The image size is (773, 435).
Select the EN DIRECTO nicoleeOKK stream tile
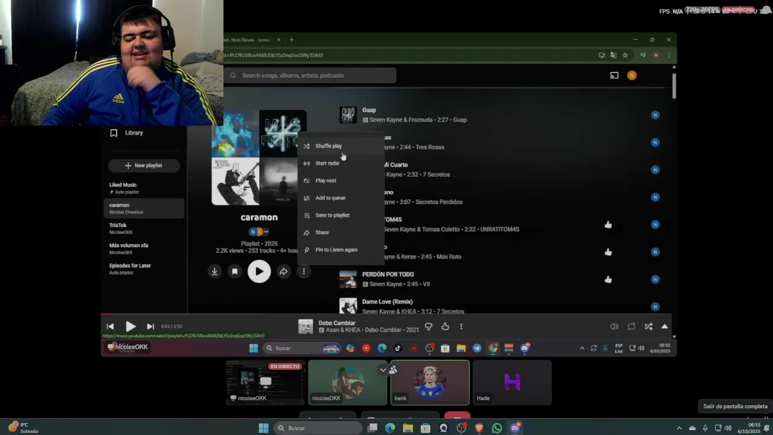click(266, 383)
